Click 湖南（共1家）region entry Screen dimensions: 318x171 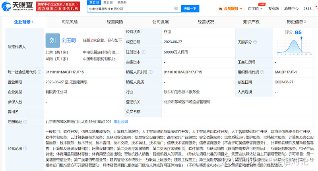(x=57, y=59)
